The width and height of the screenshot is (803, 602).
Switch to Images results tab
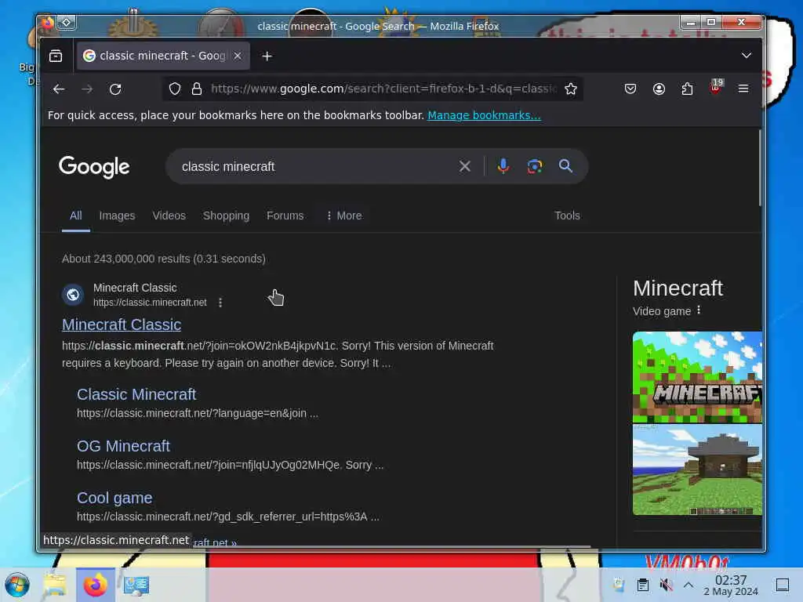click(118, 216)
